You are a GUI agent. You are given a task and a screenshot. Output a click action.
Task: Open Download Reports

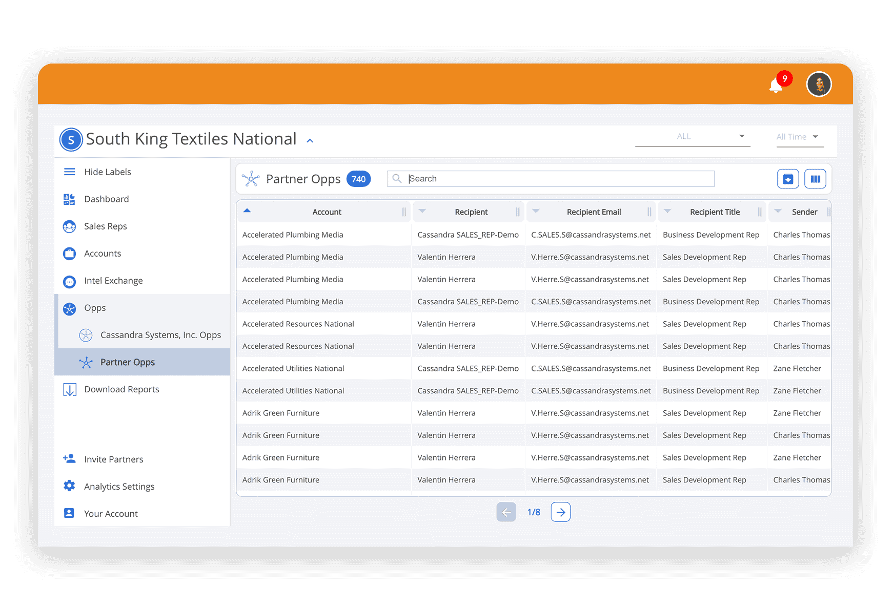tap(121, 389)
